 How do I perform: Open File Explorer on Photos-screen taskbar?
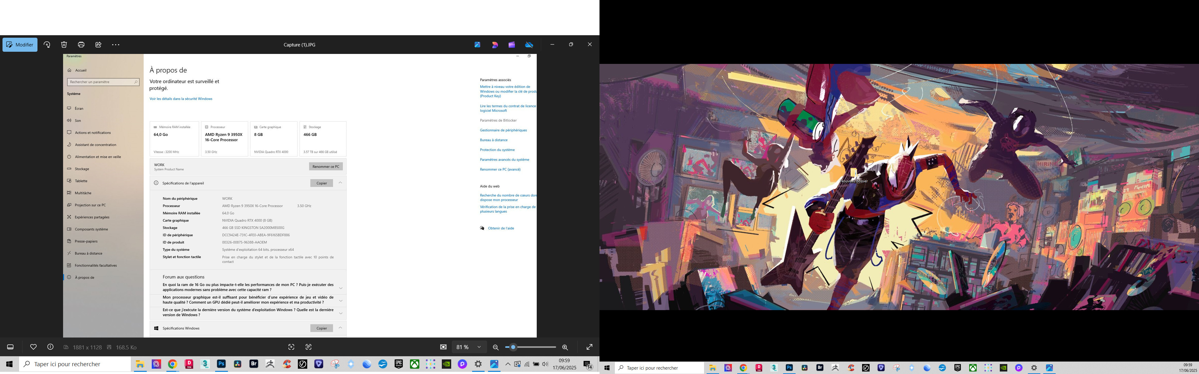click(x=140, y=364)
